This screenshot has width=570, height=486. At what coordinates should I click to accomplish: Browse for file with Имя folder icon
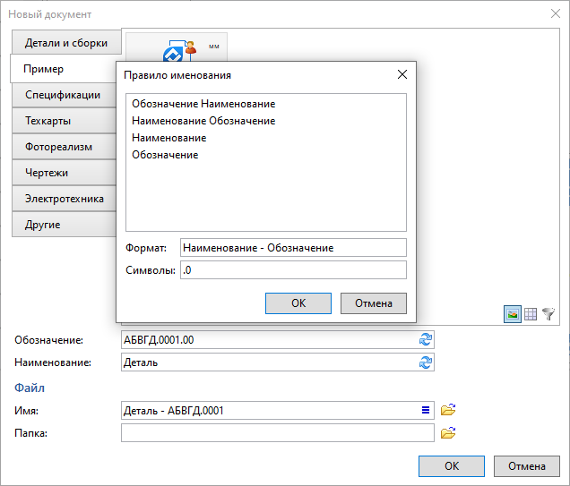448,410
